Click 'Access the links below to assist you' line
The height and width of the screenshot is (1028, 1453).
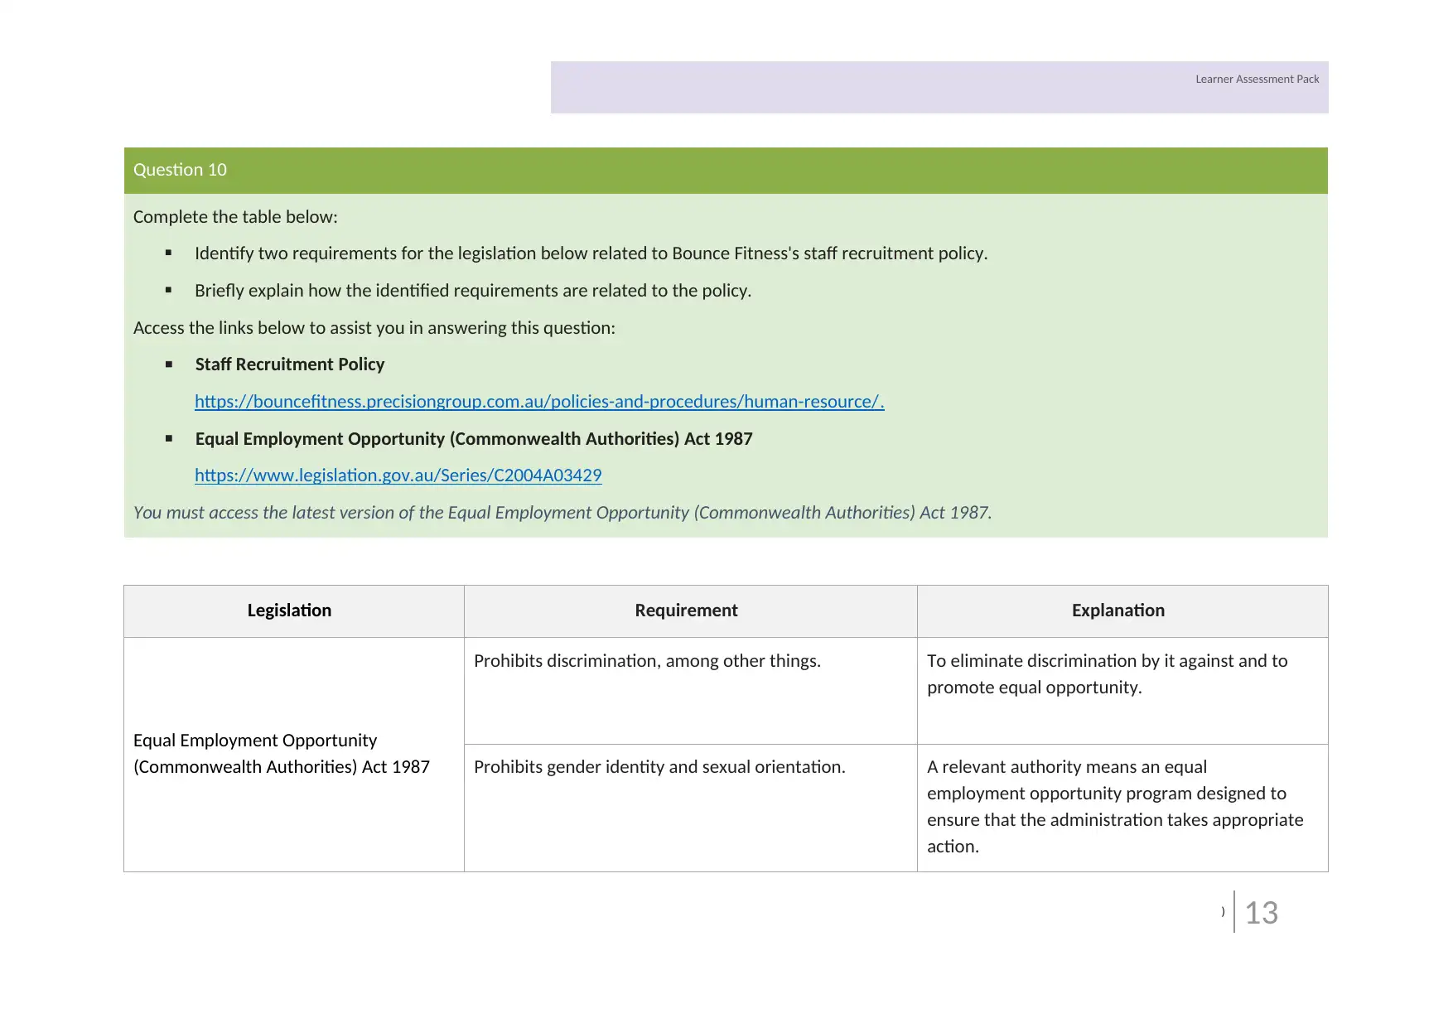click(374, 328)
